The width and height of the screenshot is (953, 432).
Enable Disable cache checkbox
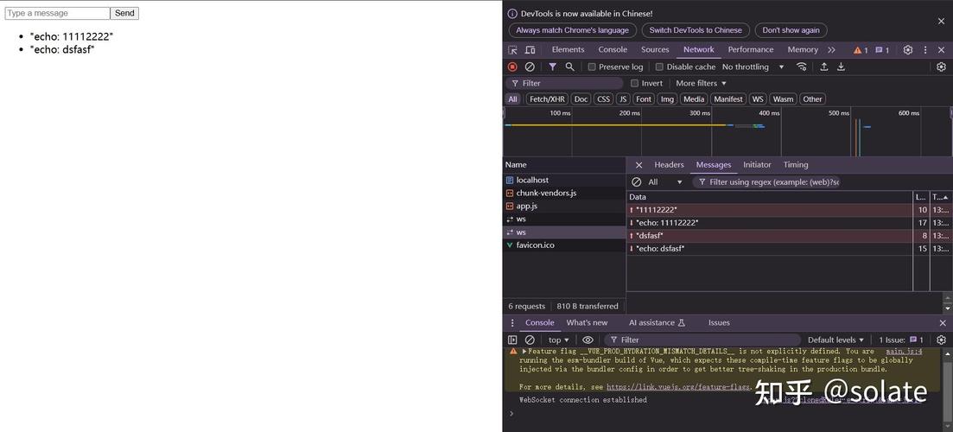(659, 67)
